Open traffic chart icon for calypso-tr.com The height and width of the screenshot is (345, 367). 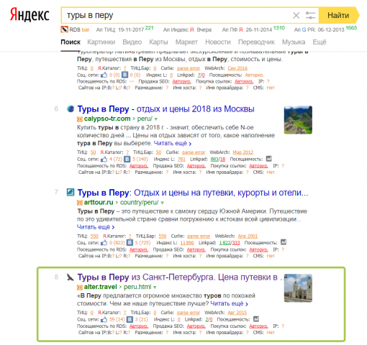(269, 159)
